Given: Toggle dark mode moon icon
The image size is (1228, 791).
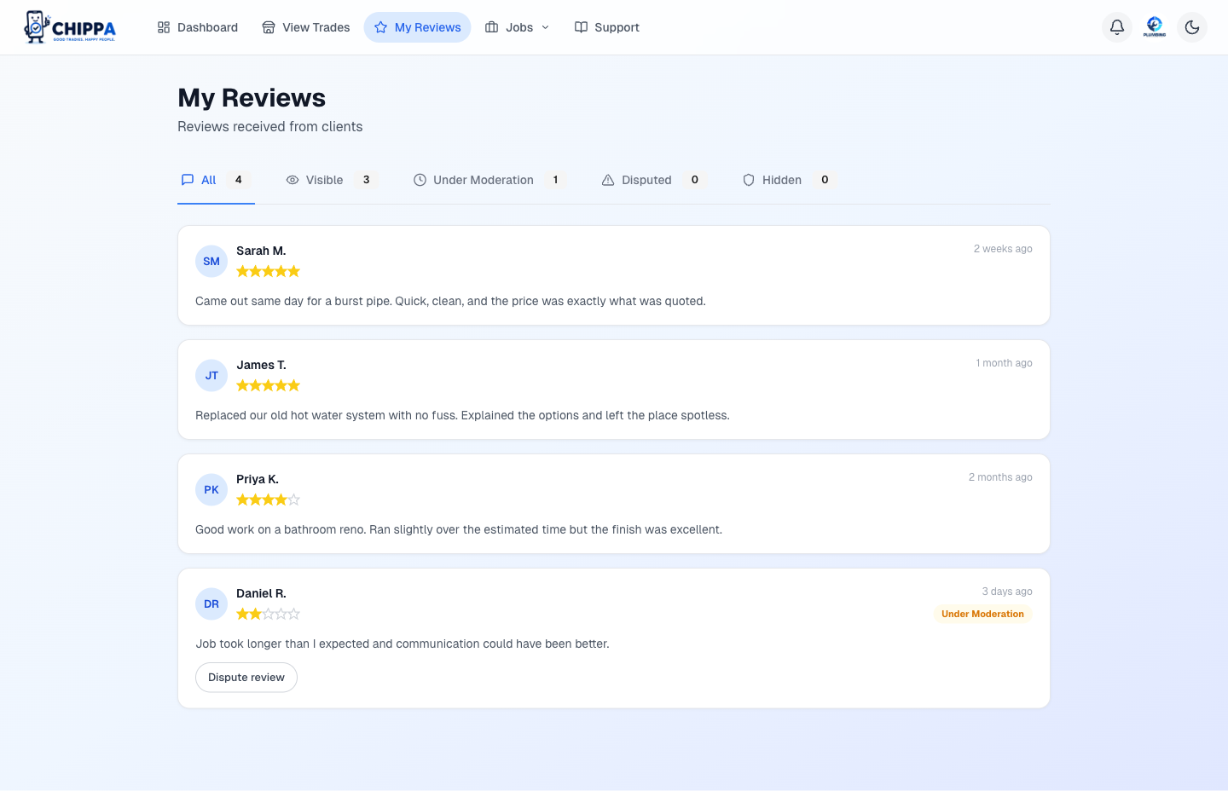Looking at the screenshot, I should [x=1192, y=27].
